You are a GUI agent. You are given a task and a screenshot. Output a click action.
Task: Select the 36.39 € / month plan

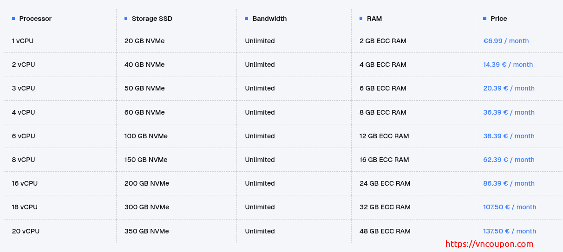[509, 112]
